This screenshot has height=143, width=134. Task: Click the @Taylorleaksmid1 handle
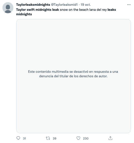(64, 5)
